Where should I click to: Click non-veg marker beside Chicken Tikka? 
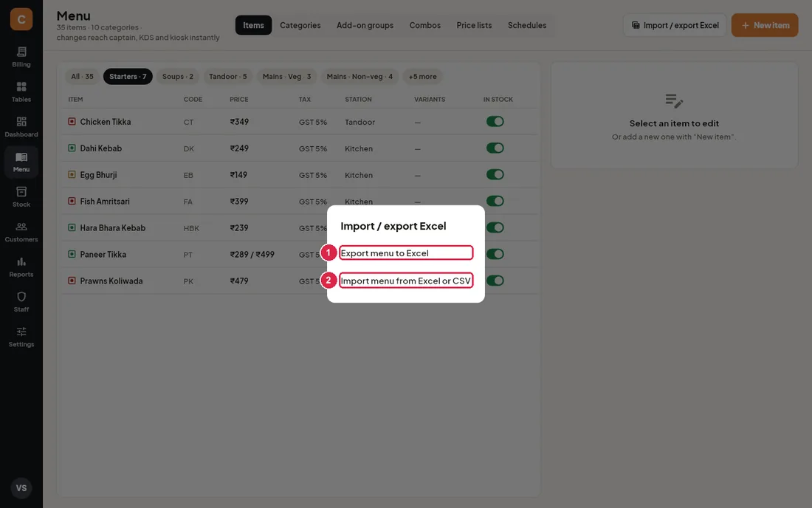click(72, 122)
